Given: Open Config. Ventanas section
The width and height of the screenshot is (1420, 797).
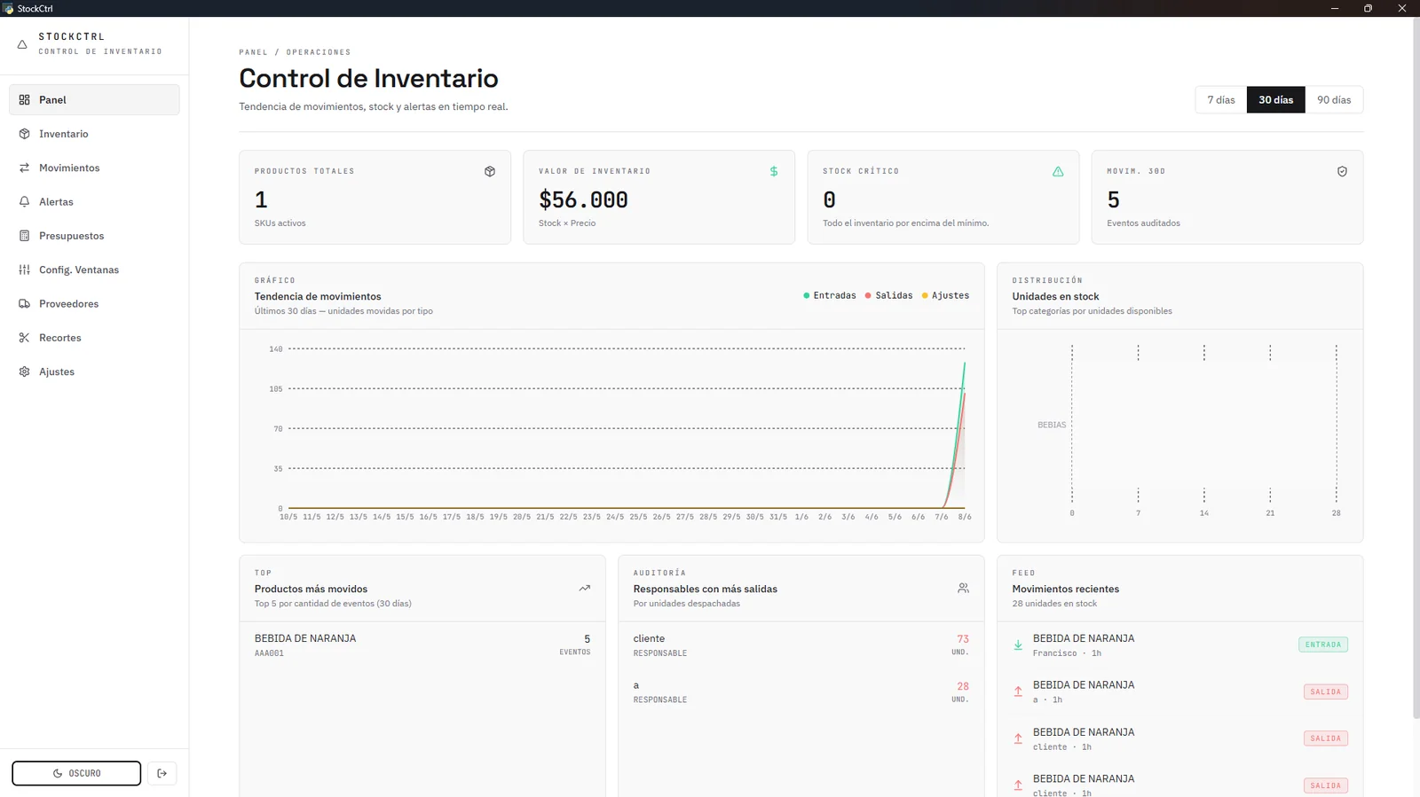Looking at the screenshot, I should coord(94,270).
